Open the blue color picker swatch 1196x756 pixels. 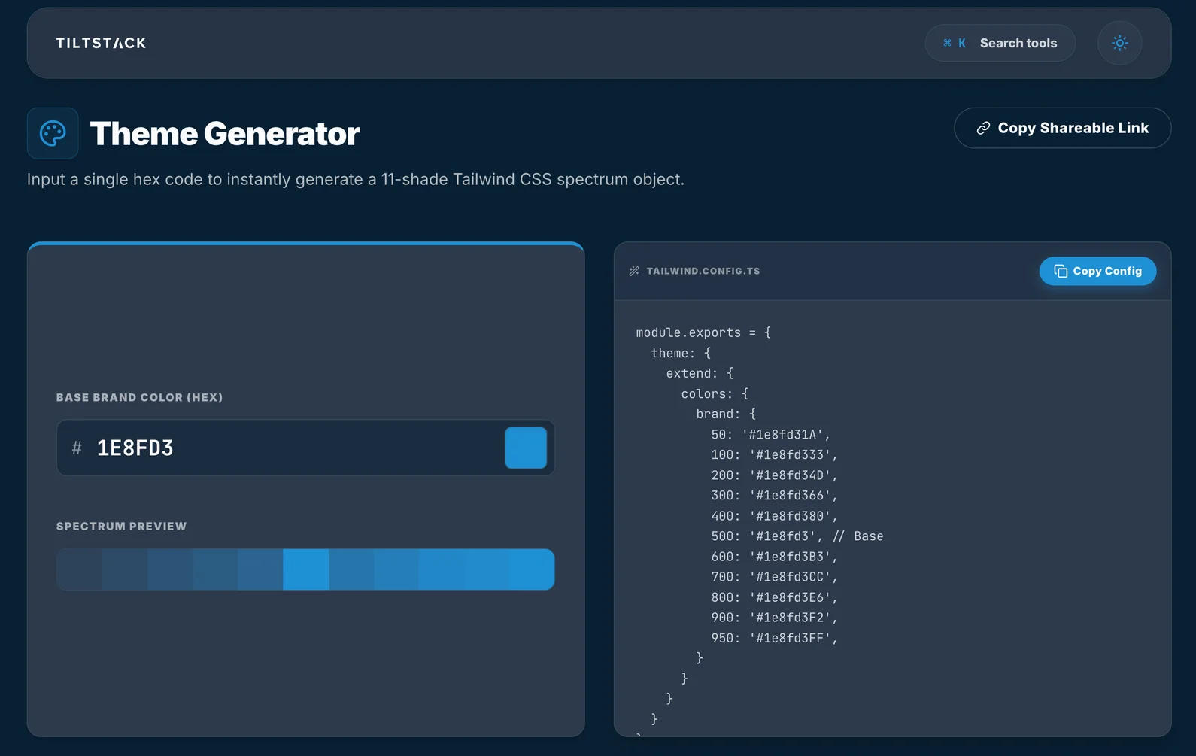pyautogui.click(x=526, y=448)
